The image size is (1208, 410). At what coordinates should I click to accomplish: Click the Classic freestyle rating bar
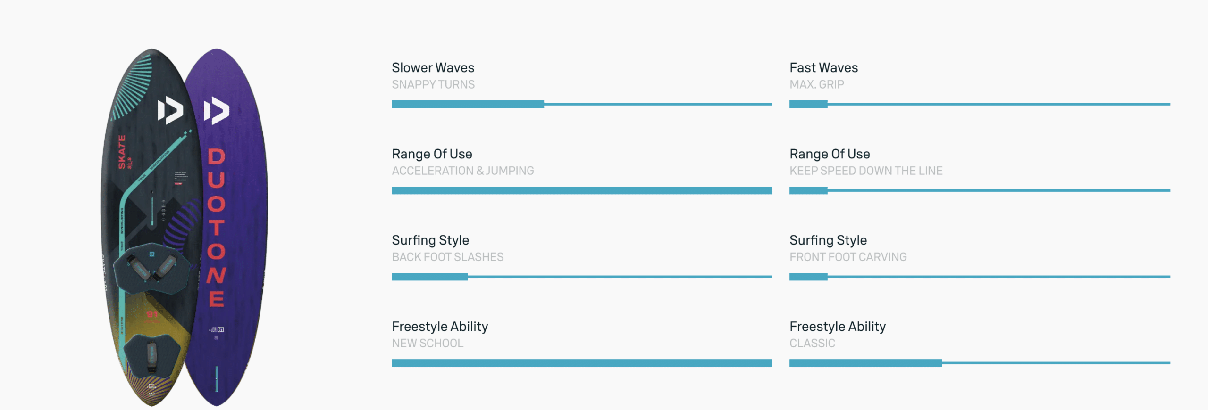980,363
